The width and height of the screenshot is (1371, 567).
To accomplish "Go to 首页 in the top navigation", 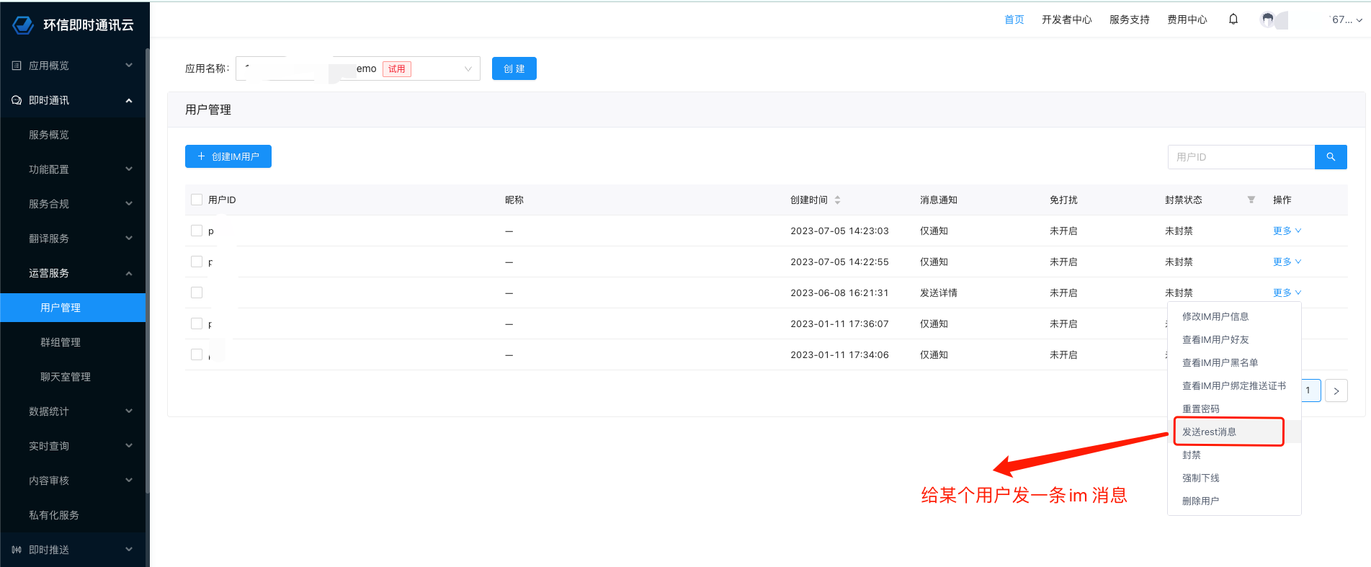I will tap(1014, 19).
